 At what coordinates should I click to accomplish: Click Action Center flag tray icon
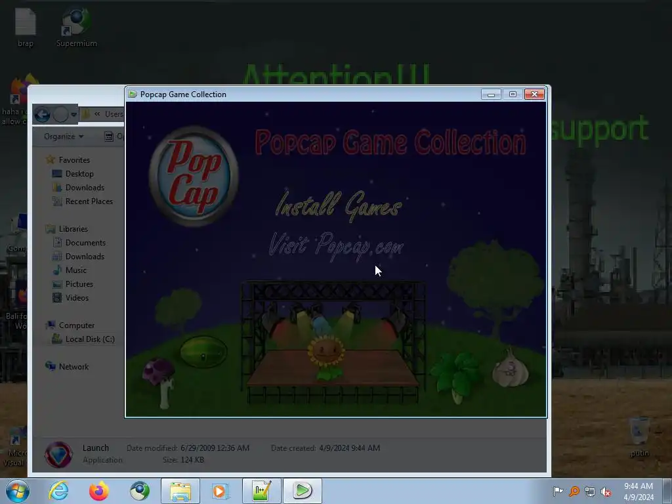(x=558, y=491)
